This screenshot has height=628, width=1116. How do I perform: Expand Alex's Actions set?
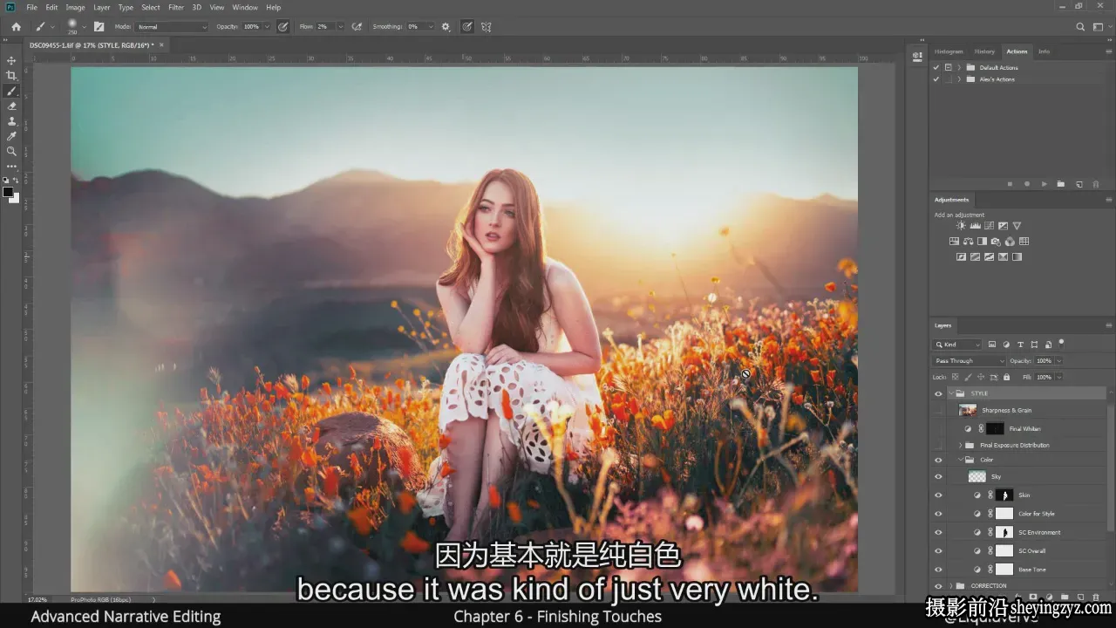(x=959, y=79)
